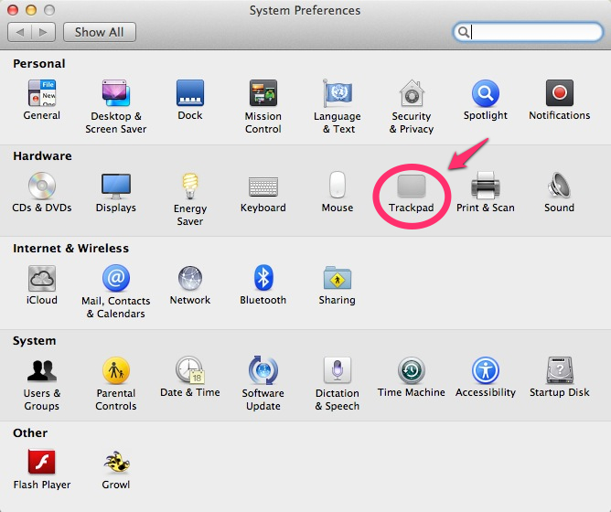
Task: Open Users & Groups settings
Action: (x=42, y=370)
